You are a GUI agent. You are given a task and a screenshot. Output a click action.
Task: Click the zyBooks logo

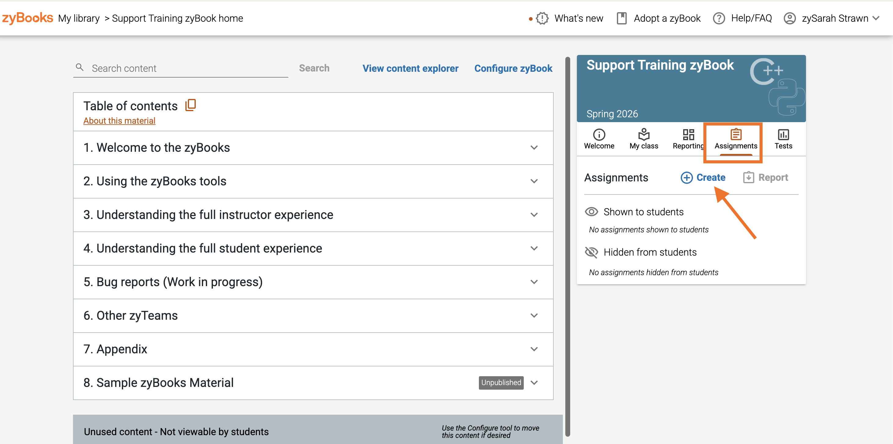(27, 18)
